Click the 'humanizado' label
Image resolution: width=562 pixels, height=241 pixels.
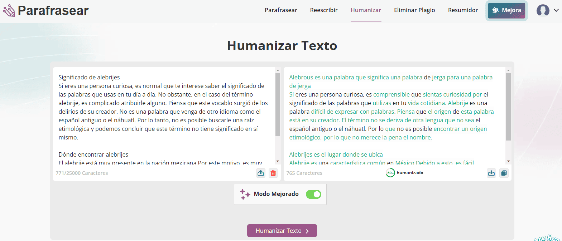pos(410,173)
